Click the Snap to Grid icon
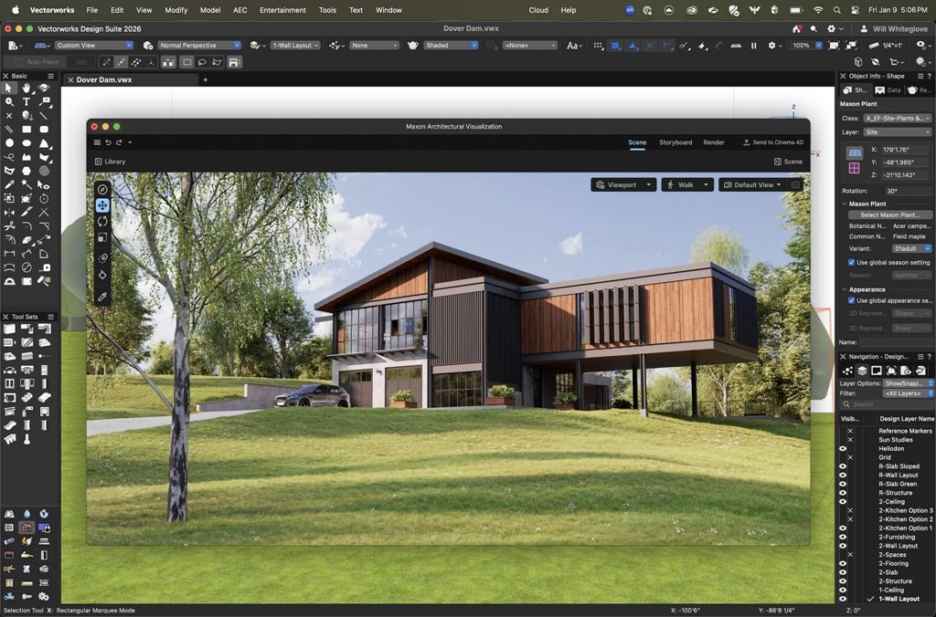The width and height of the screenshot is (936, 617). [x=598, y=46]
